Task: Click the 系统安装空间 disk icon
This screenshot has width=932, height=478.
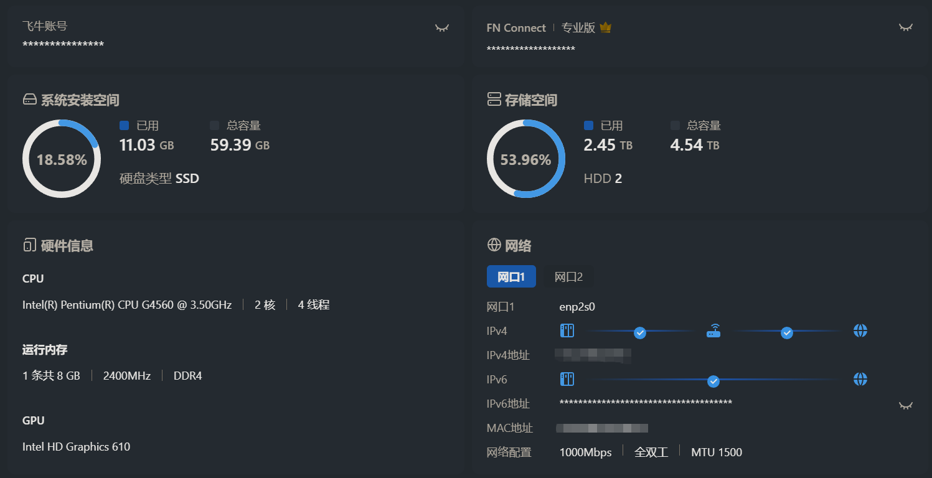Action: point(29,100)
